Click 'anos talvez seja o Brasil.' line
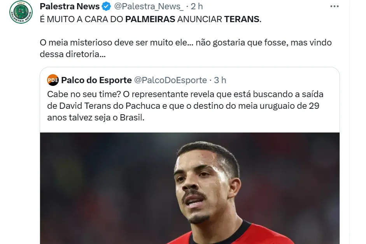 coord(96,117)
